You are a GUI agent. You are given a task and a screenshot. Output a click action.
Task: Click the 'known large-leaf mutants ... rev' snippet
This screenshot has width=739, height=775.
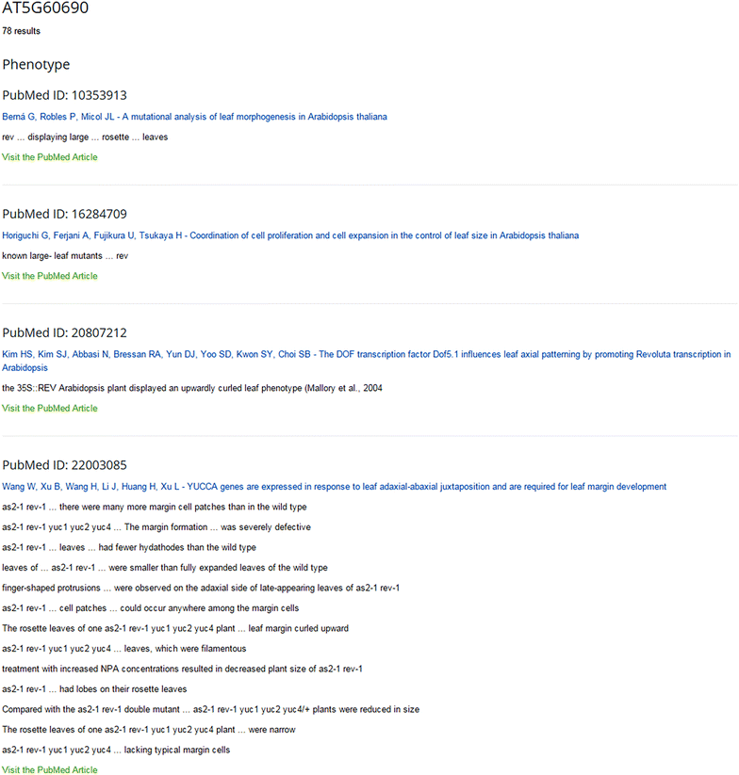click(65, 255)
